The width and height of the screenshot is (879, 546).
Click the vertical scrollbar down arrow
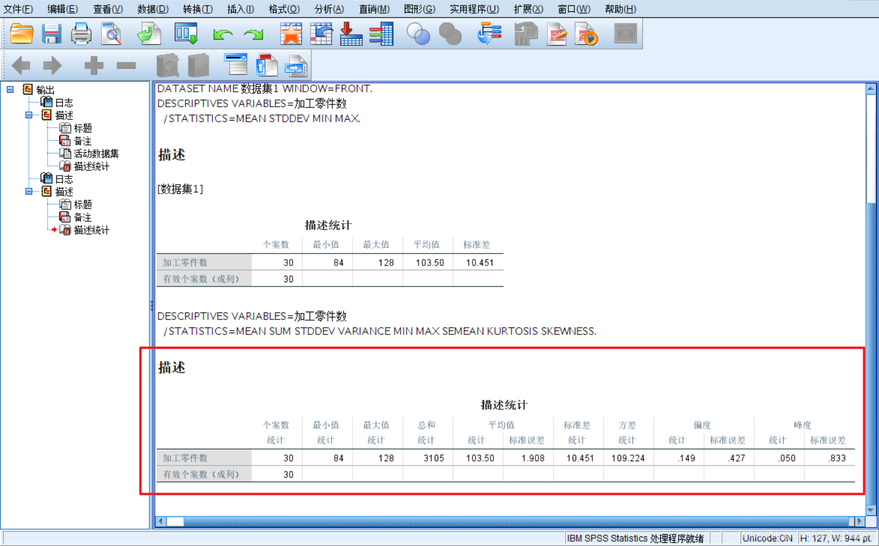tap(871, 510)
